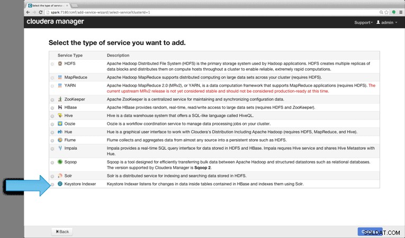Select the HDFS radio button

(x=52, y=64)
